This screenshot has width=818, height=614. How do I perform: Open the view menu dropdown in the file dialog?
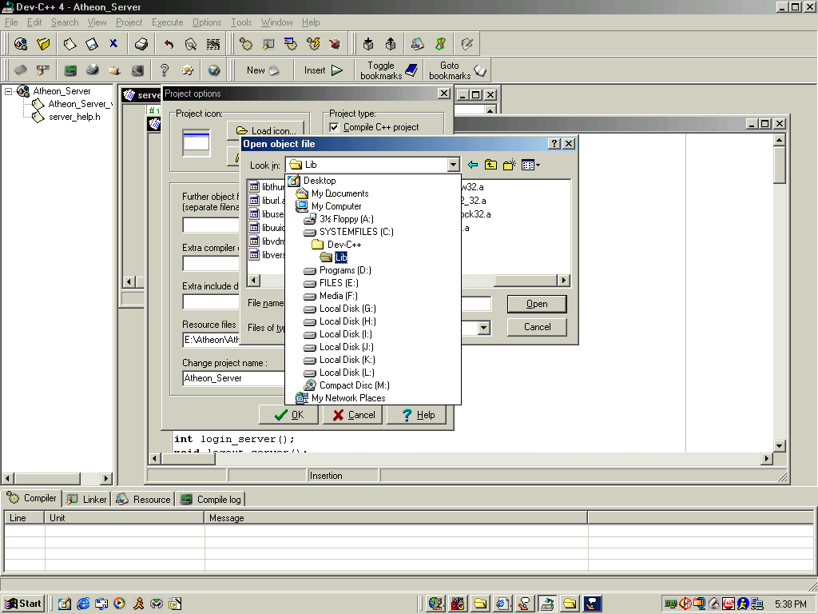530,165
